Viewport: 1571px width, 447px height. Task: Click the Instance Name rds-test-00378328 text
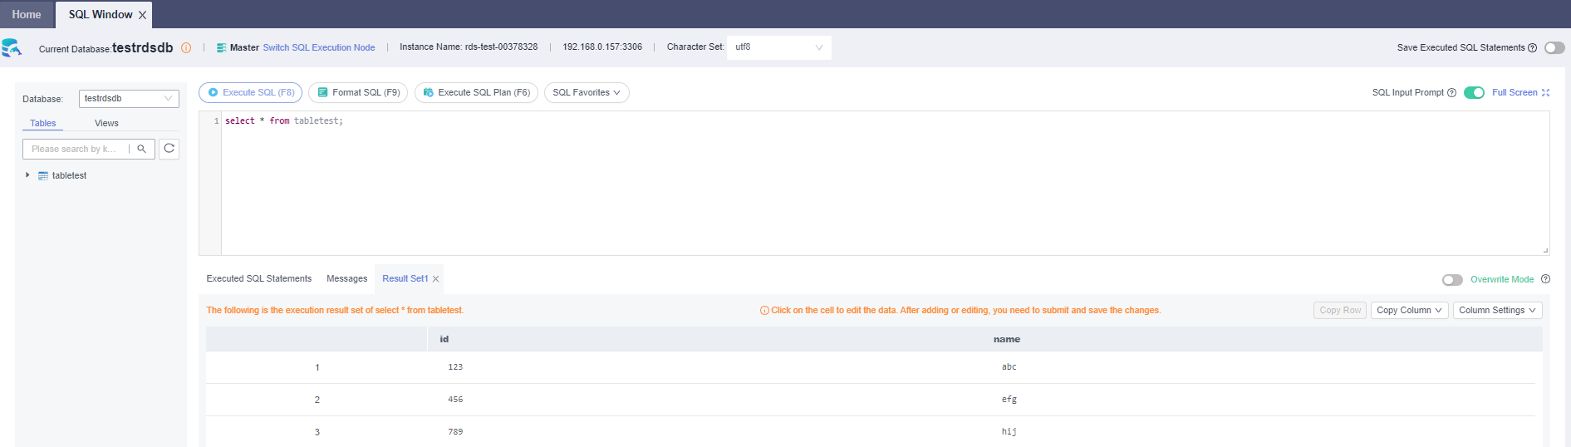[469, 47]
